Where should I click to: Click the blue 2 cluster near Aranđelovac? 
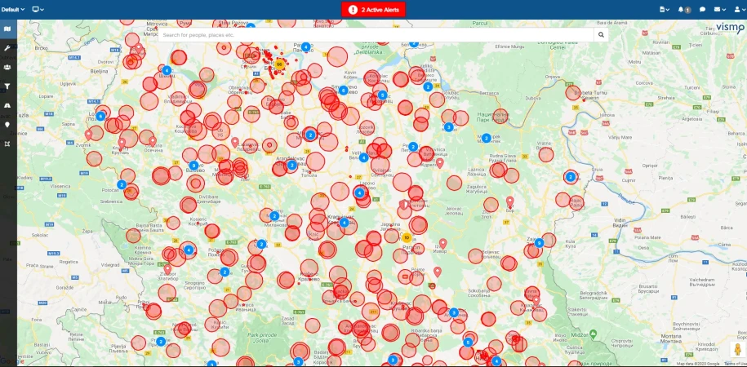(x=291, y=166)
